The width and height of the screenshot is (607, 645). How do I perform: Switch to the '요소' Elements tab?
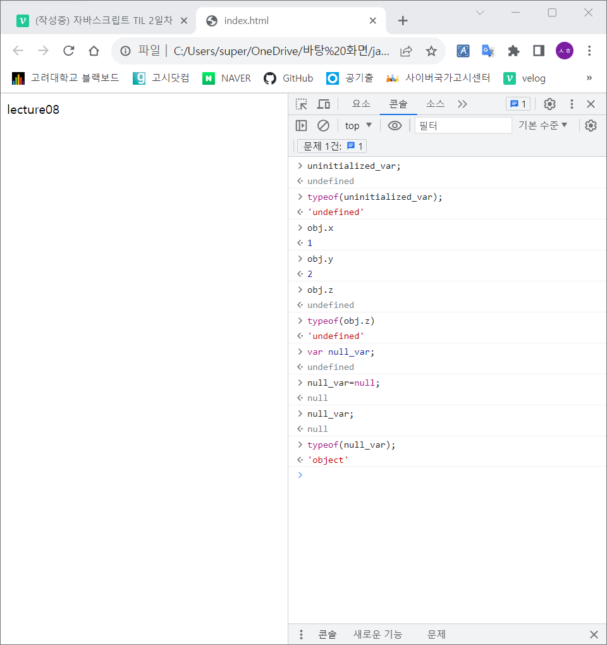pos(361,104)
